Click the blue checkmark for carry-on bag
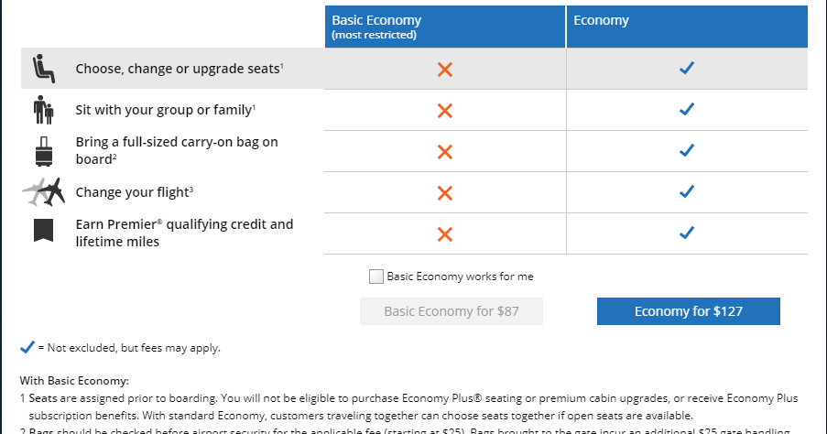The height and width of the screenshot is (434, 827). (x=687, y=151)
